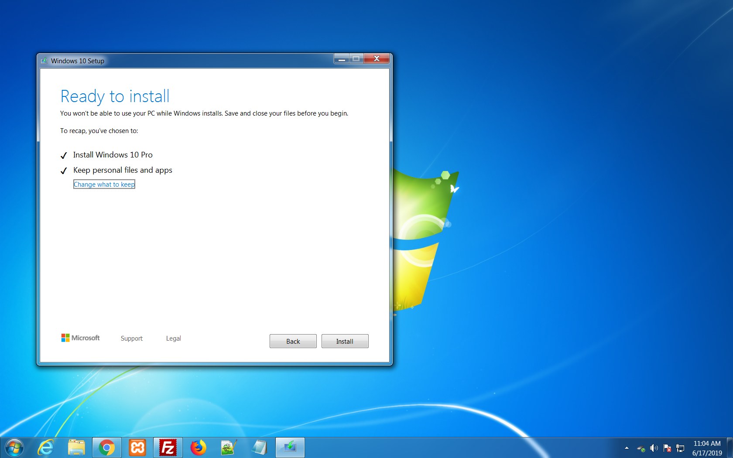Select the Windows 10 Setup taskbar icon
The image size is (733, 458).
(290, 447)
